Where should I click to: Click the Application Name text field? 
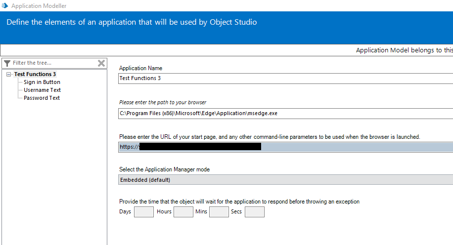tap(285, 78)
